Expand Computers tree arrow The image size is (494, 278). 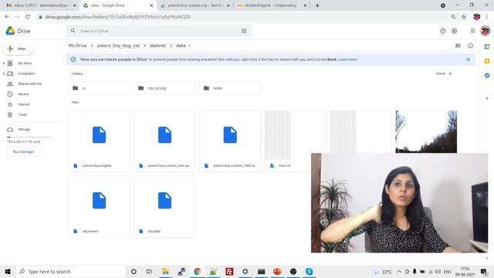tap(4, 74)
